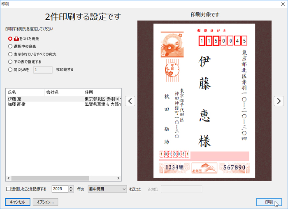The height and width of the screenshot is (209, 288).
Task: Decrease the year value with down arrow
Action: 71,191
